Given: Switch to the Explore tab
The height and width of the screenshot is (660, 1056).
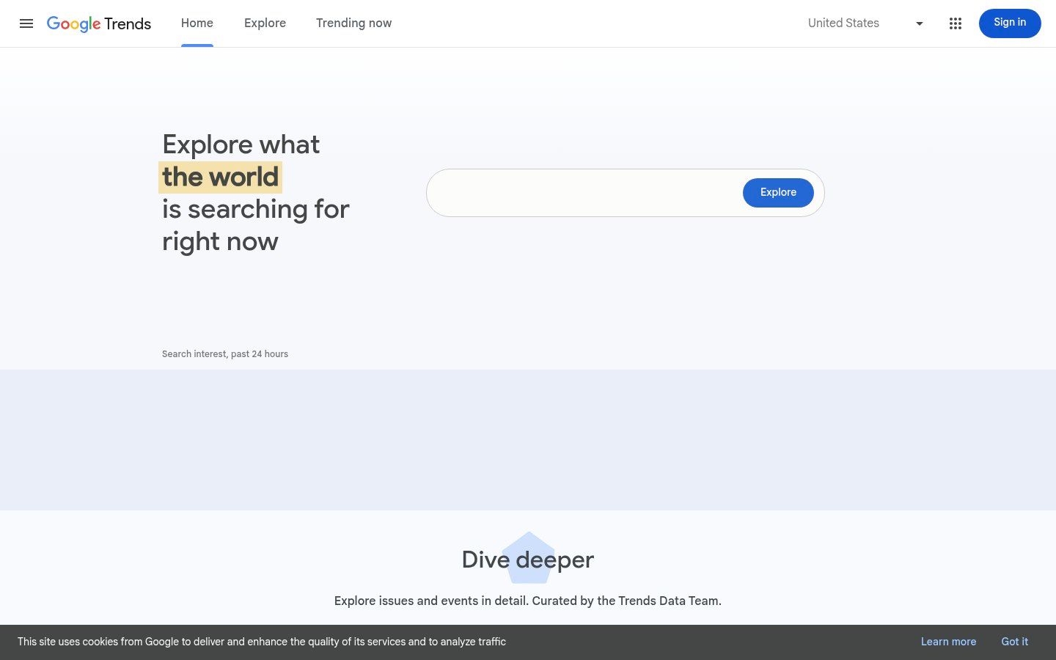Looking at the screenshot, I should (x=265, y=23).
